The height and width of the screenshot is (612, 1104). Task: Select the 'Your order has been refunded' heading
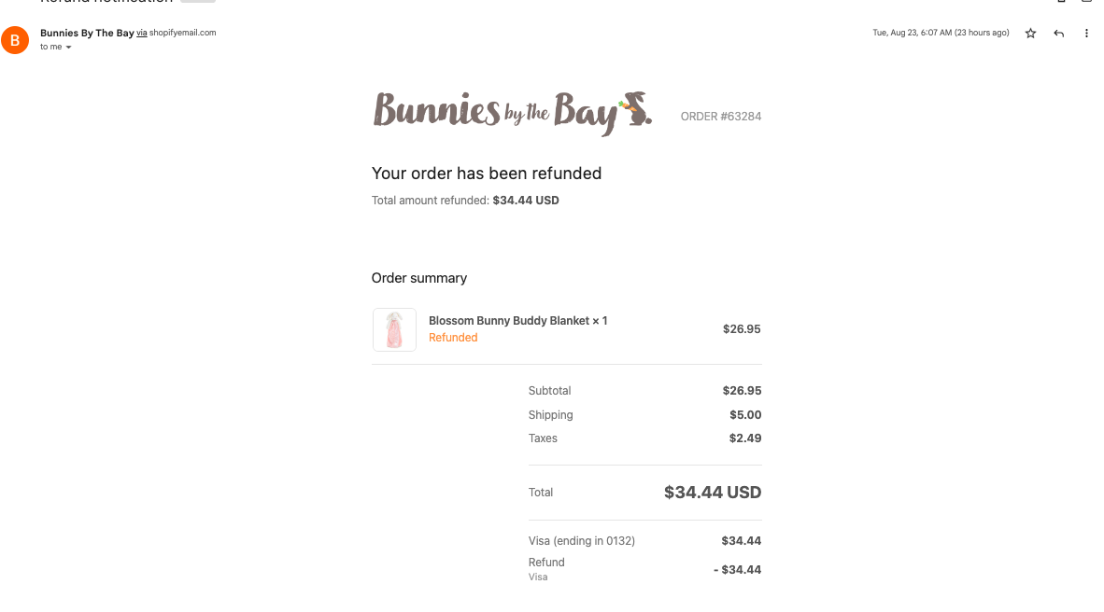487,174
